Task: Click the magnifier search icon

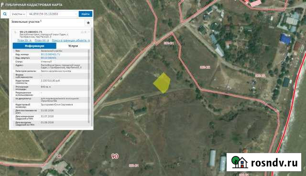Action: coord(5,14)
